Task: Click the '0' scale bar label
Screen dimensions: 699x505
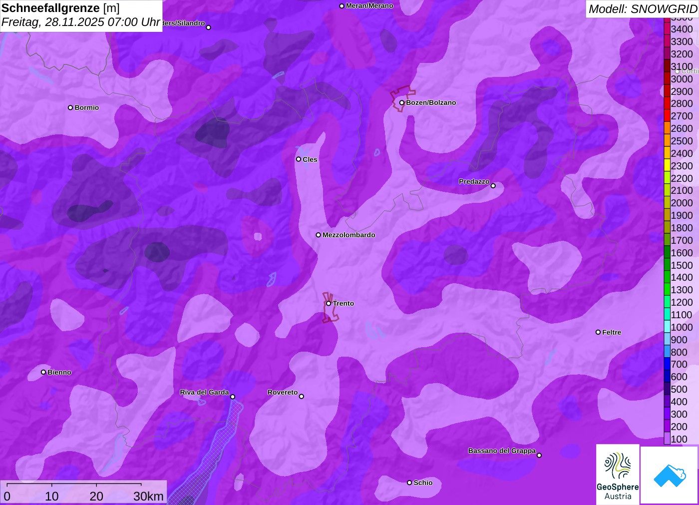Action: click(7, 496)
